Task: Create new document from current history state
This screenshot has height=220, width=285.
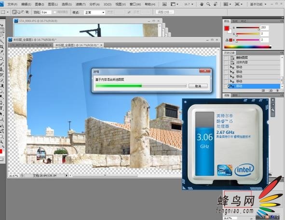Action: [263, 91]
